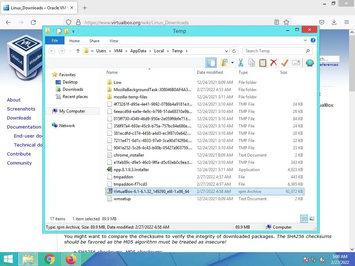Click in the Search Temp field
Screen dimensions: 355x266
pos(277,51)
